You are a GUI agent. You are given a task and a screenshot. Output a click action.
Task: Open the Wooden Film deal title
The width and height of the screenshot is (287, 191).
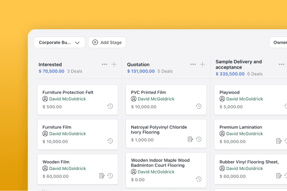(x=56, y=162)
